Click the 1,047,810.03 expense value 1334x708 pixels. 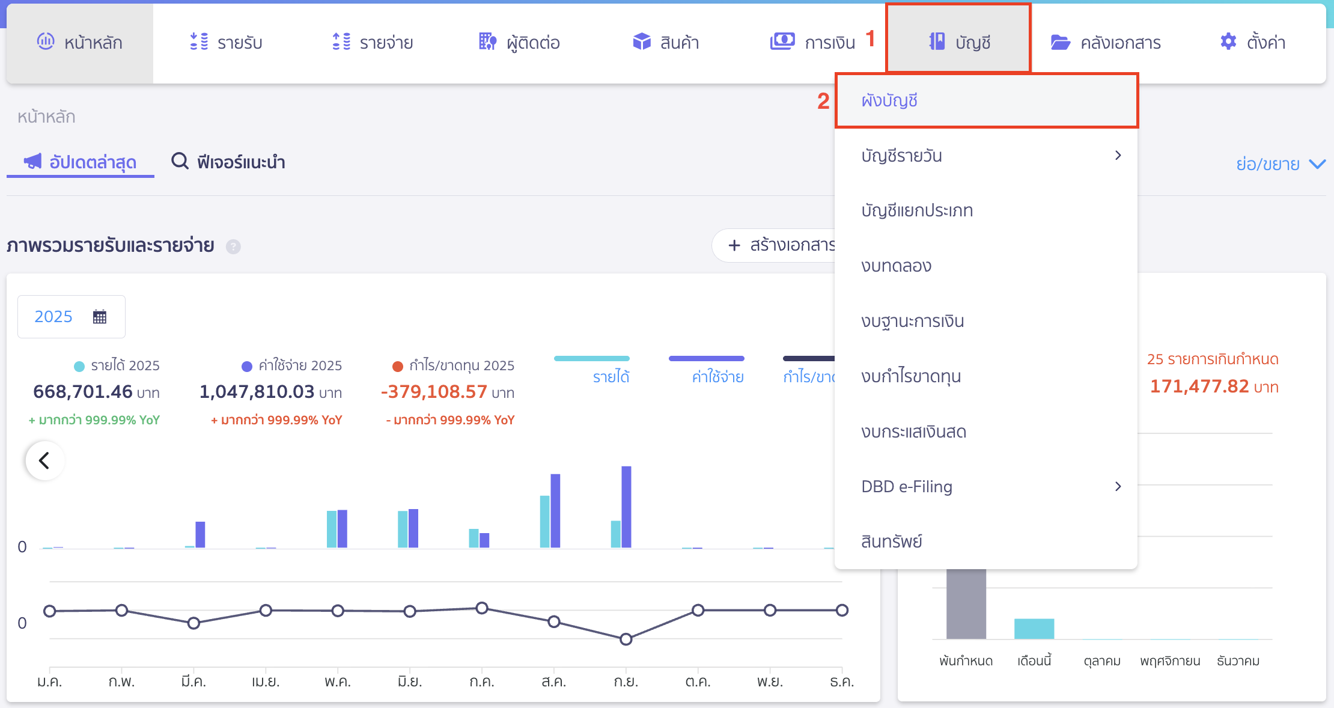point(257,392)
